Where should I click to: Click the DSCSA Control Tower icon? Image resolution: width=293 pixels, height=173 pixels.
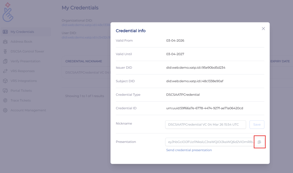(x=5, y=52)
